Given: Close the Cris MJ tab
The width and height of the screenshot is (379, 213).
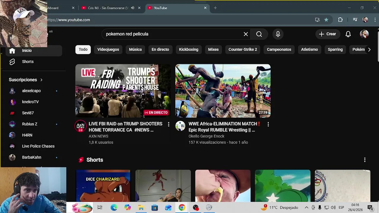Looking at the screenshot, I should click(139, 8).
